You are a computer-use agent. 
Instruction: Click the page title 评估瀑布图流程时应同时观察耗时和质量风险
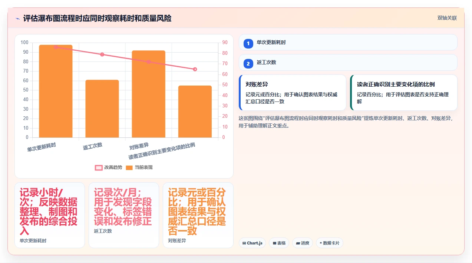98,18
